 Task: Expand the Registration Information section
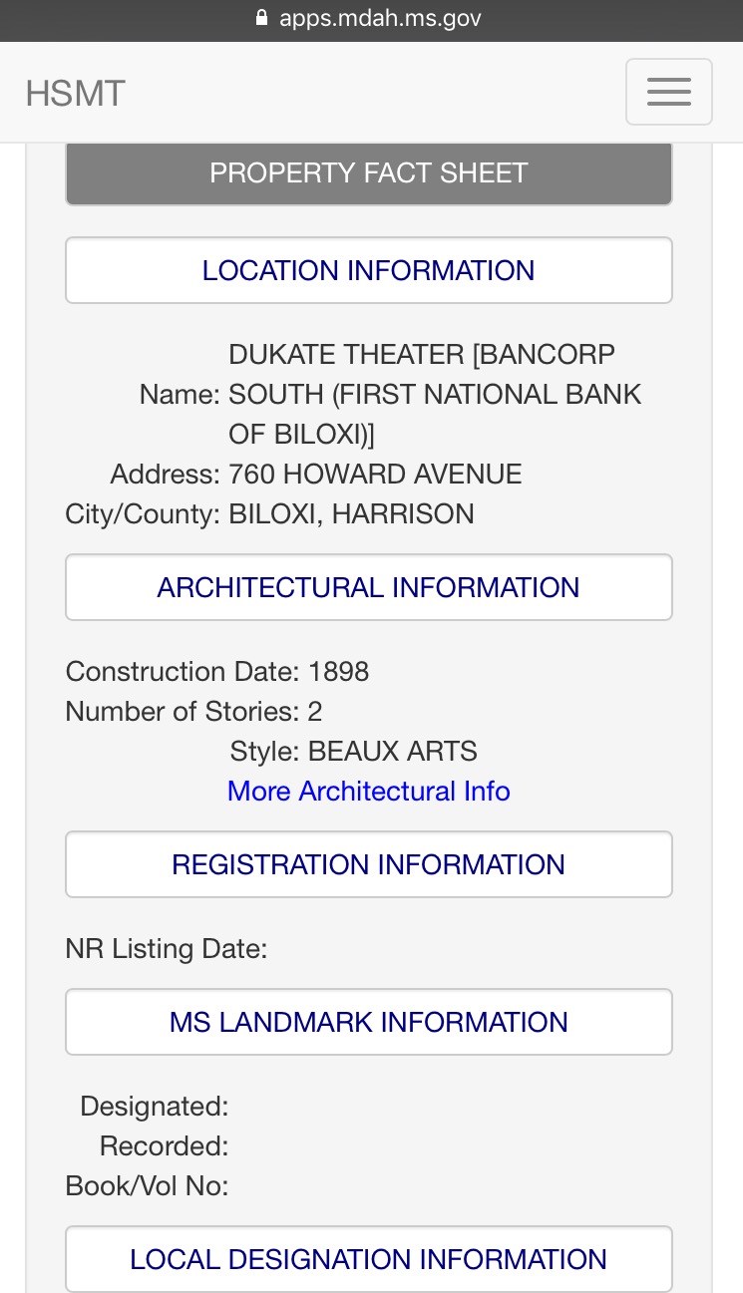pos(368,864)
